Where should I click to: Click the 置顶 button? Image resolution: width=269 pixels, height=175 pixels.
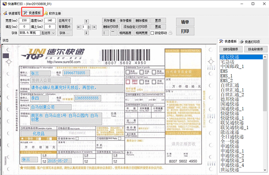[x=158, y=21]
